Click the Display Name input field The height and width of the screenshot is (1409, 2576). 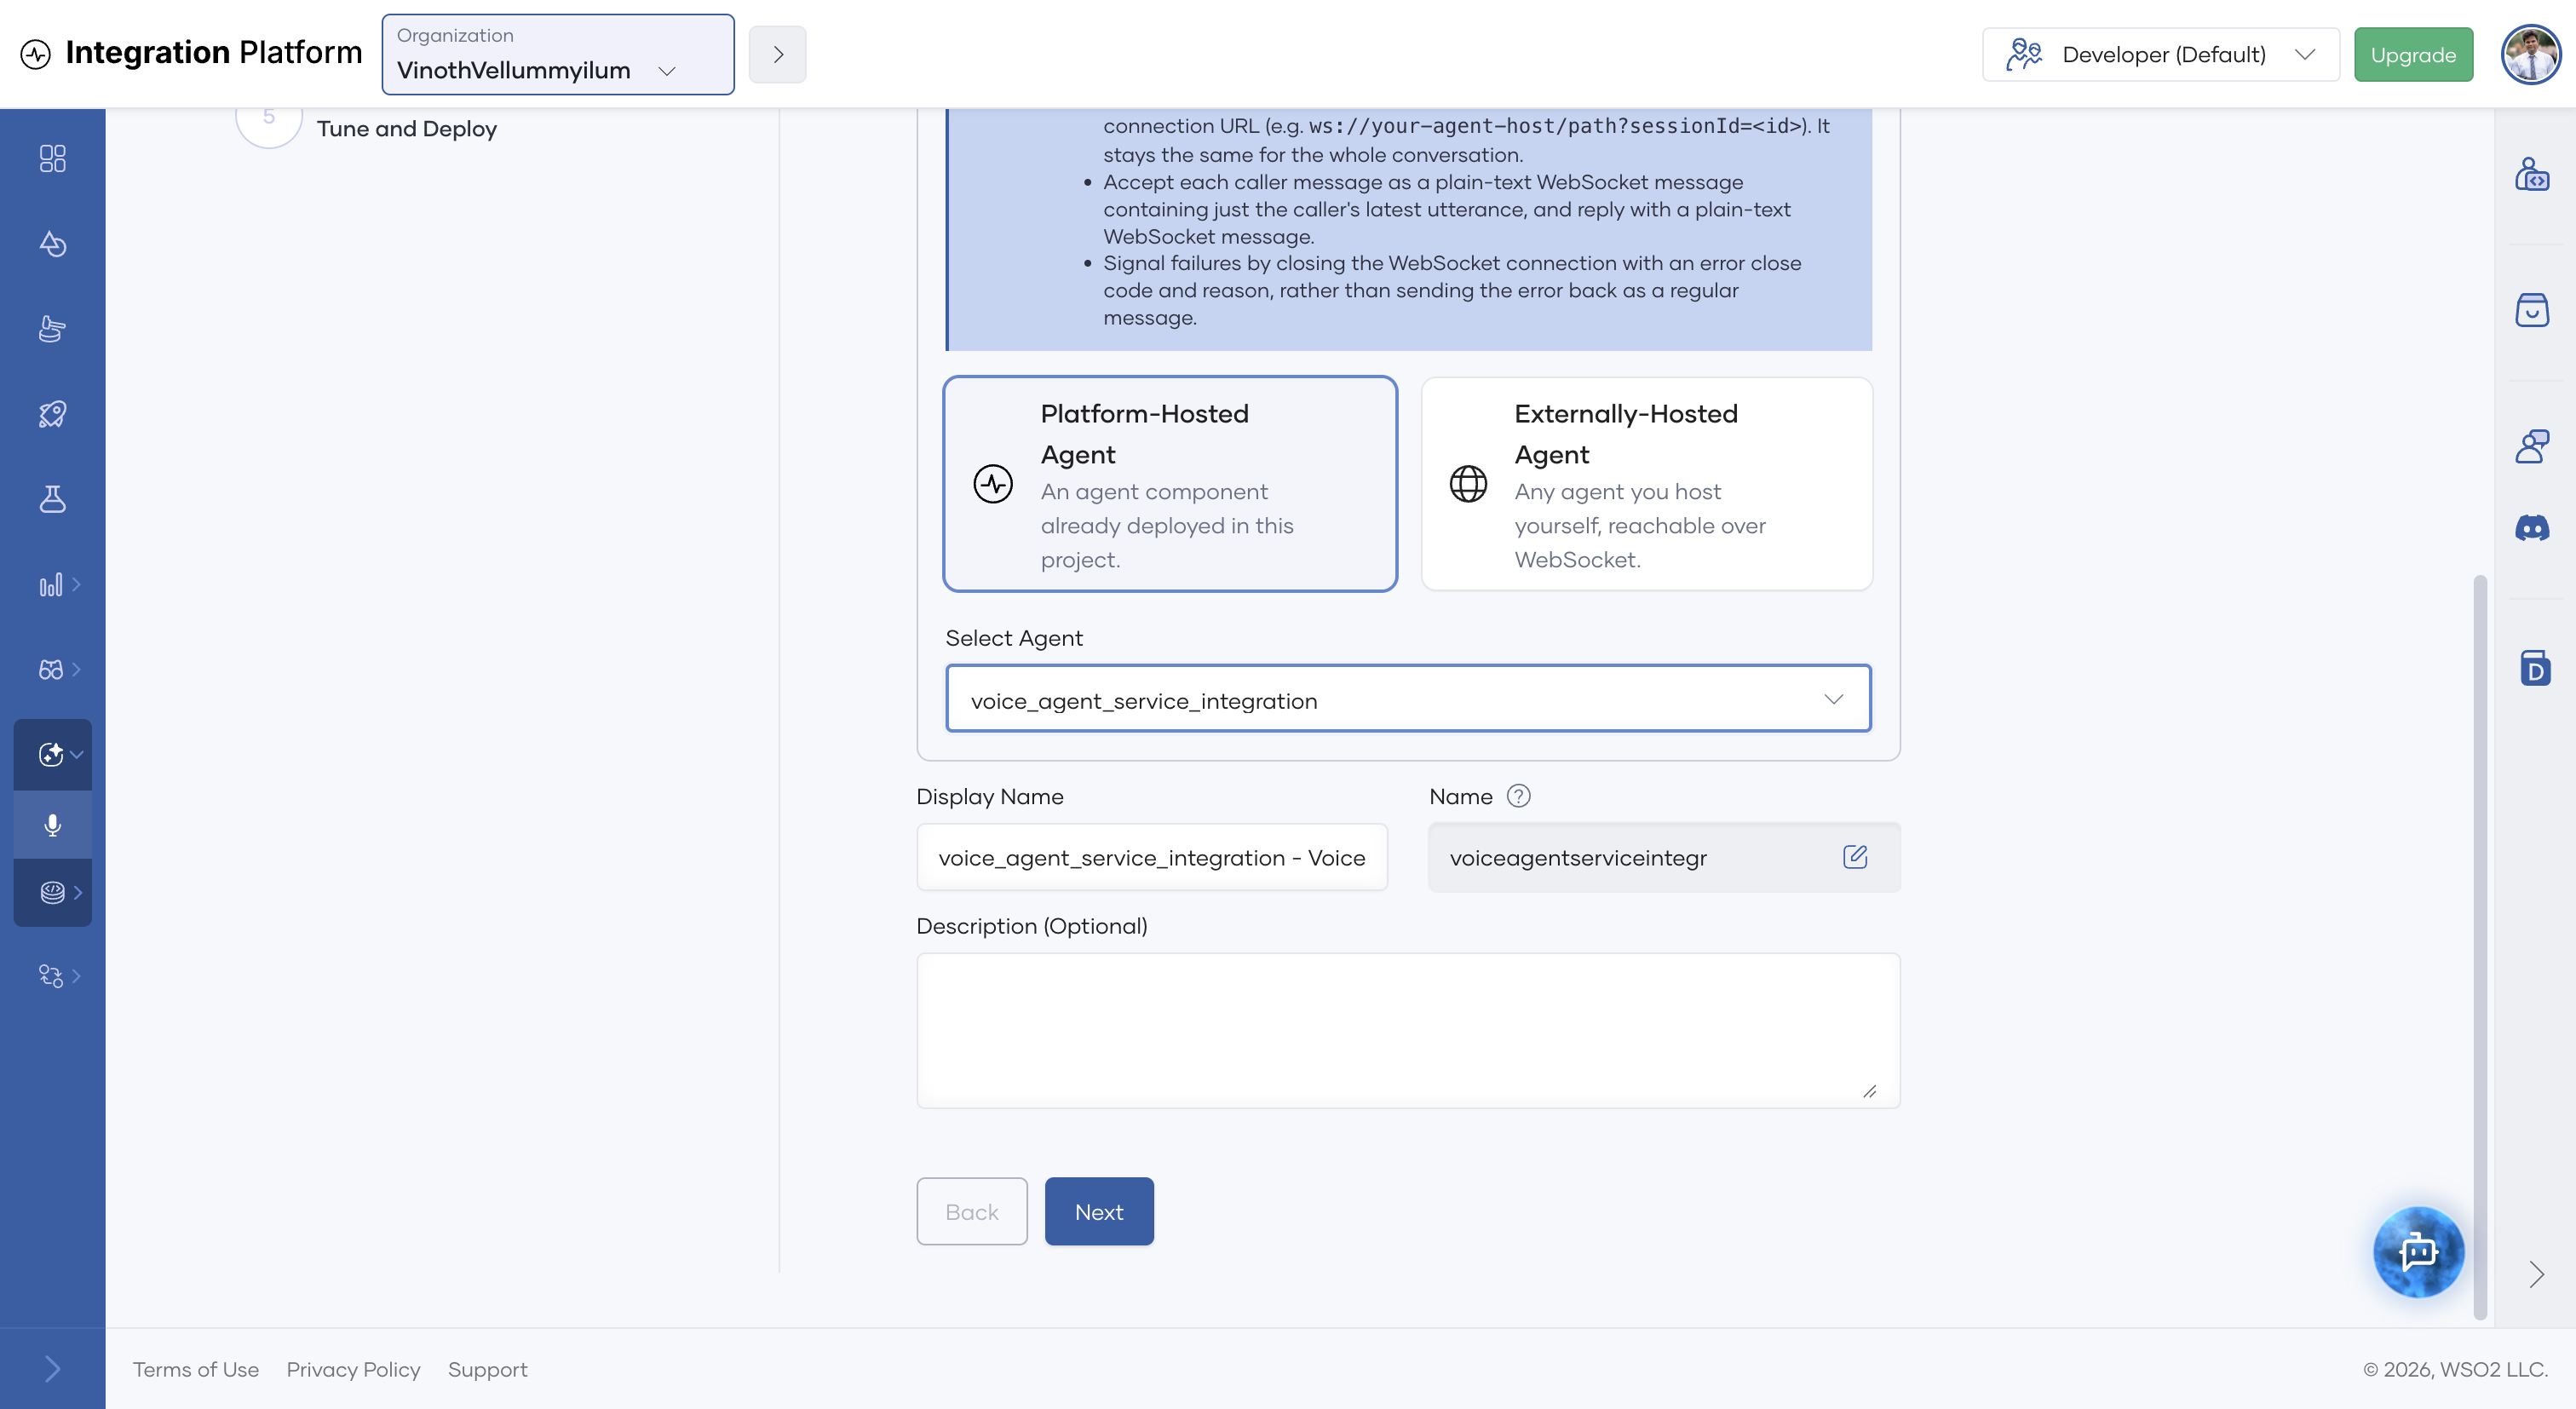click(x=1152, y=857)
